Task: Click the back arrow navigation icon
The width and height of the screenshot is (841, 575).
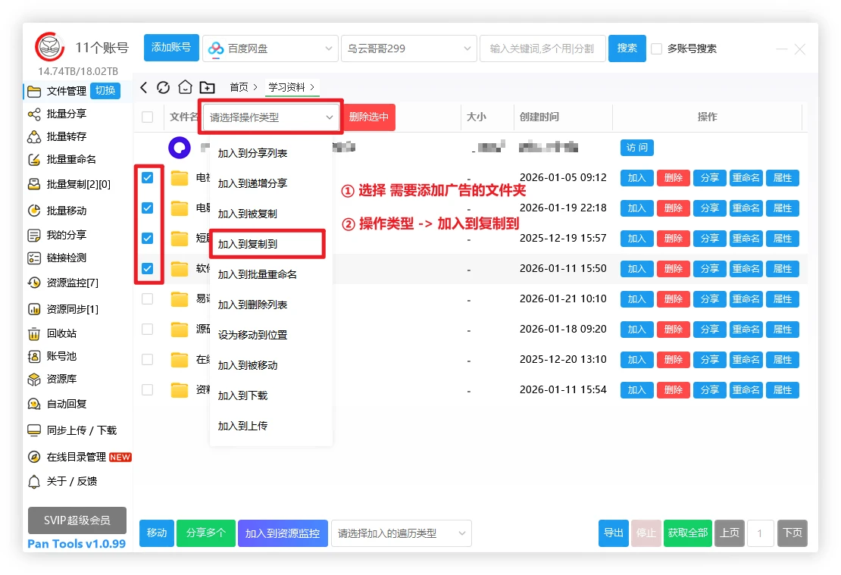Action: coord(144,87)
